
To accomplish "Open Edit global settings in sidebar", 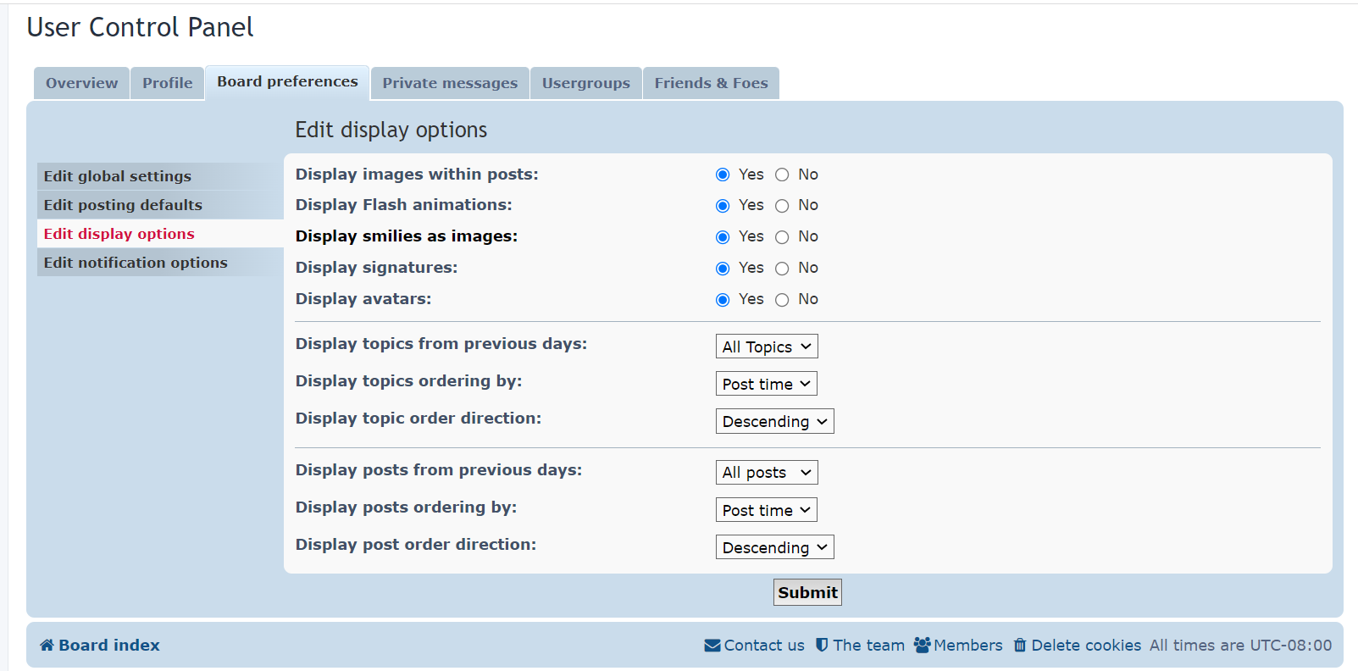I will pos(118,176).
